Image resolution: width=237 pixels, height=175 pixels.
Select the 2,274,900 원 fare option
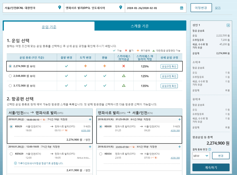(10, 66)
